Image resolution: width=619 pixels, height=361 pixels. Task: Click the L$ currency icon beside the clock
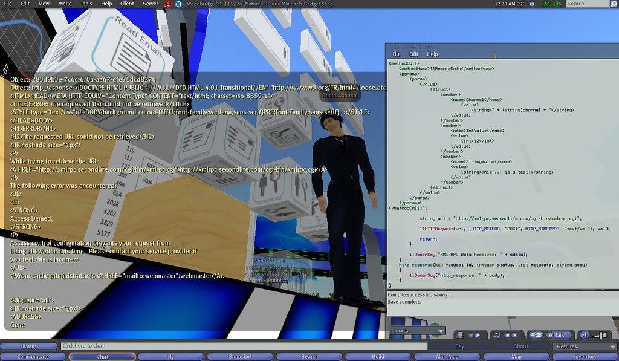click(532, 4)
